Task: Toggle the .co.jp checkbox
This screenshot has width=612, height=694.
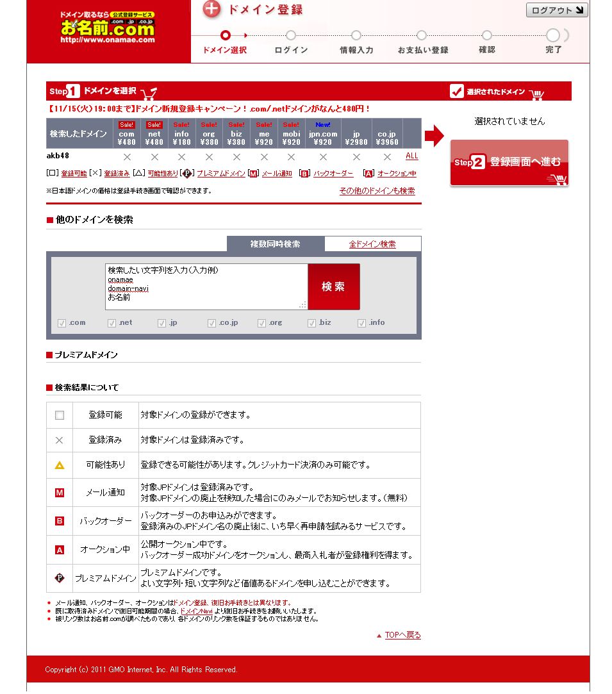Action: [x=211, y=324]
